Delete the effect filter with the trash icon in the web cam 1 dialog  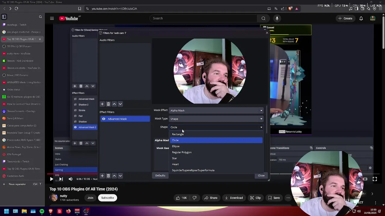[x=108, y=176]
